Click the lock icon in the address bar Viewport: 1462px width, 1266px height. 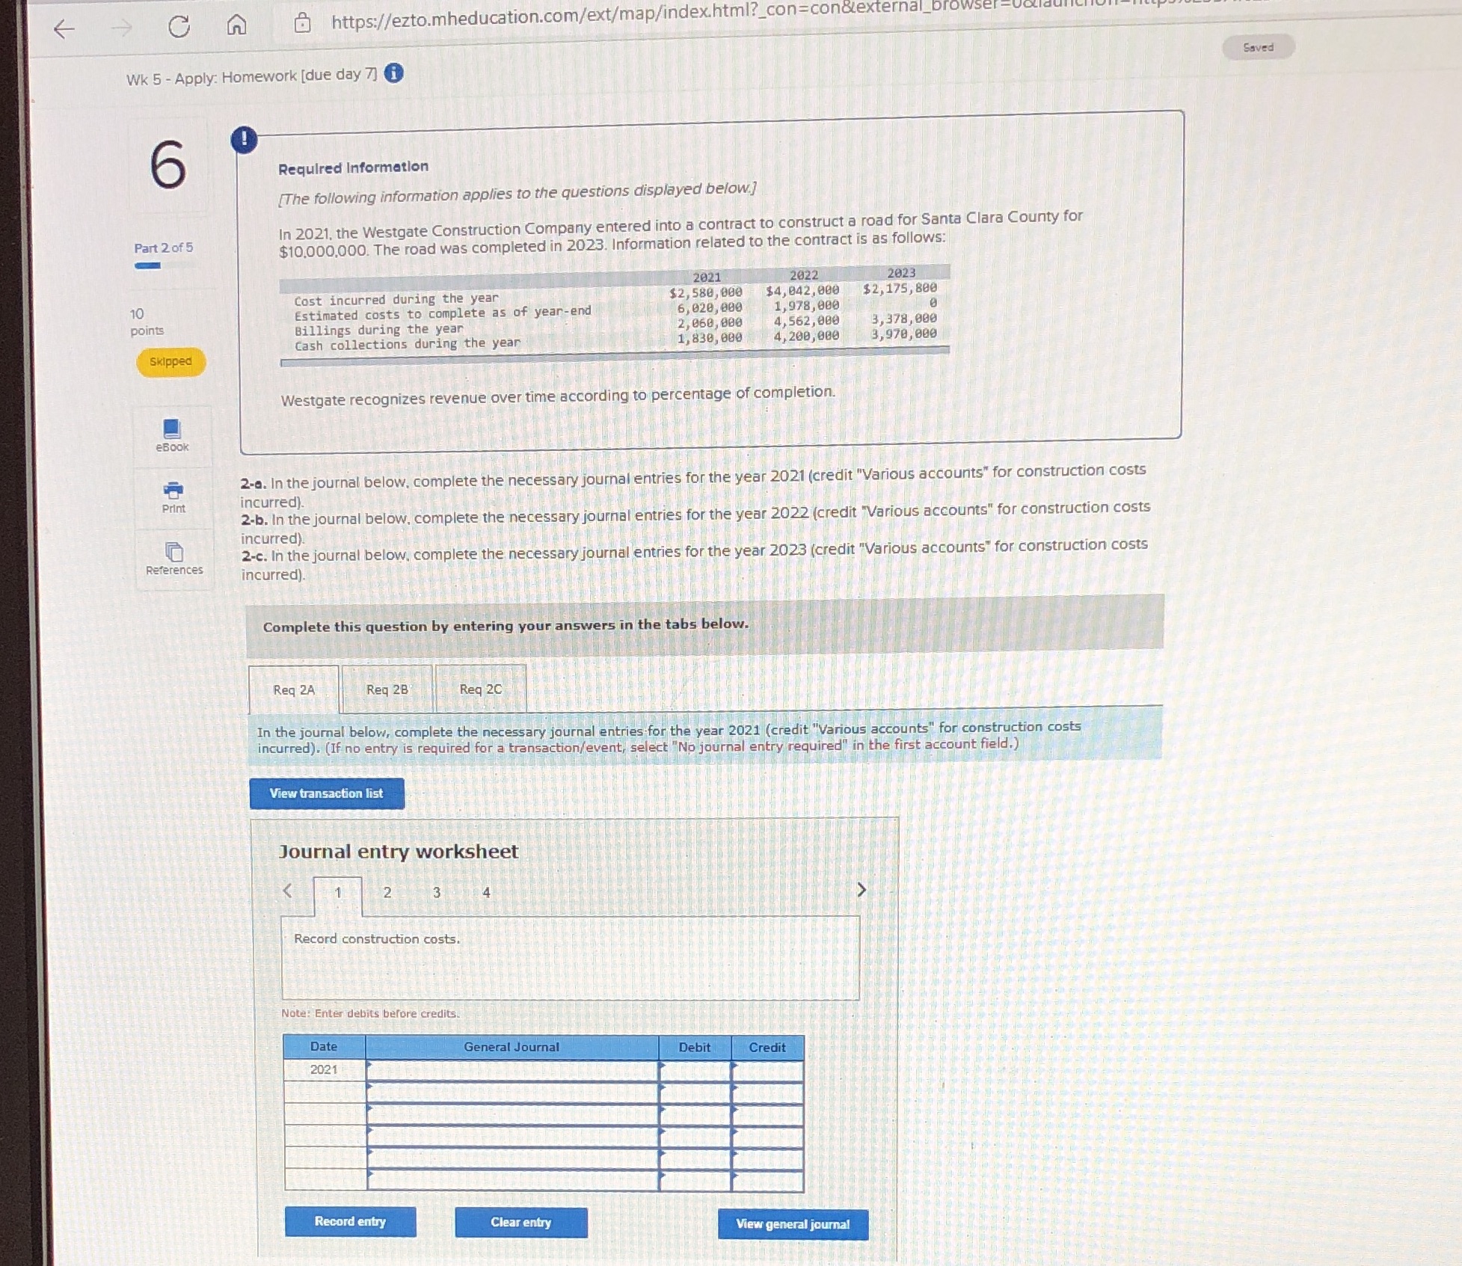coord(302,24)
